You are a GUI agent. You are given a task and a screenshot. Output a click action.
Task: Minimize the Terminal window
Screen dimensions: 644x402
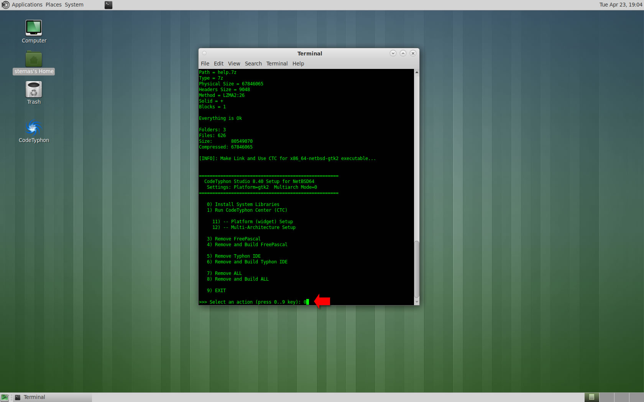coord(393,53)
